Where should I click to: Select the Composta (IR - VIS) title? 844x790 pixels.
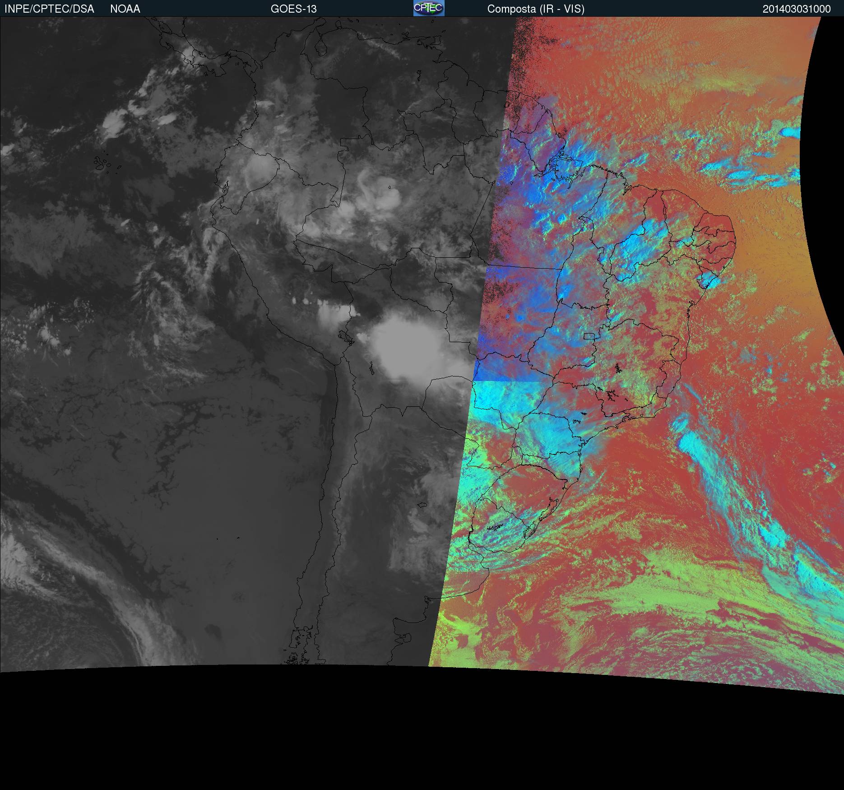point(536,9)
